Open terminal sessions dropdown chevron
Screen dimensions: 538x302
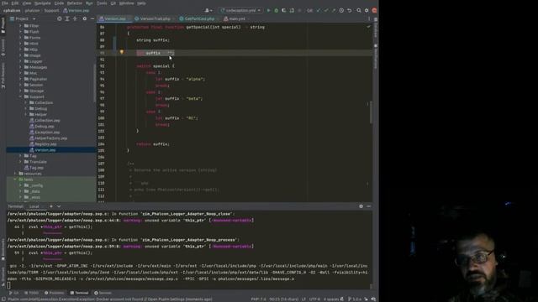(x=59, y=206)
